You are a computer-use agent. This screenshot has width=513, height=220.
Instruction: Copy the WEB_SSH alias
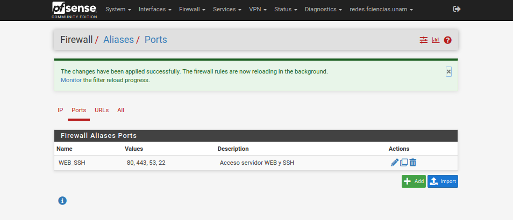click(x=404, y=163)
